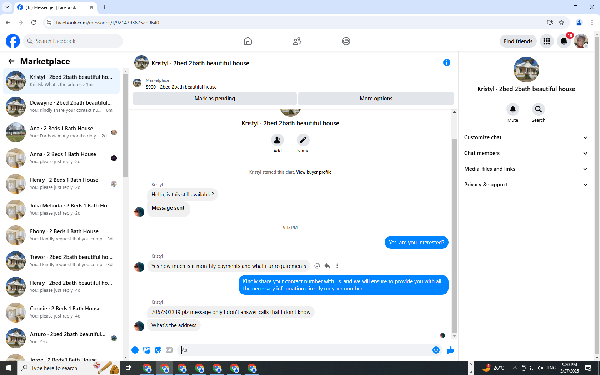The height and width of the screenshot is (375, 600).
Task: Open more actions plus icon in composer
Action: click(x=135, y=350)
